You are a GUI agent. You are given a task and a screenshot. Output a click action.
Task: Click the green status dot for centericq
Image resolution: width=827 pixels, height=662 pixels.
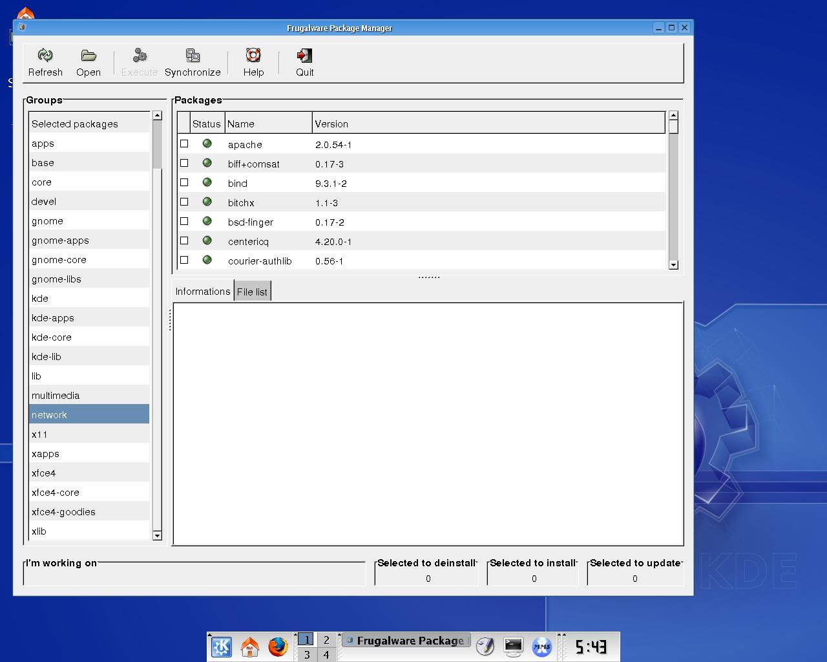207,240
